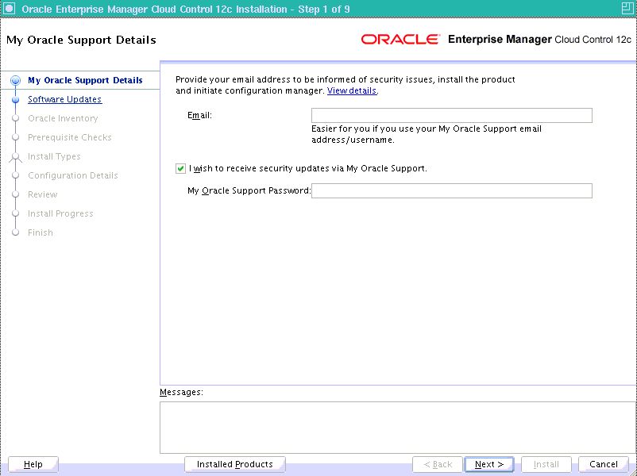Click the window menu icon in title bar
637x476 pixels.
pos(9,9)
